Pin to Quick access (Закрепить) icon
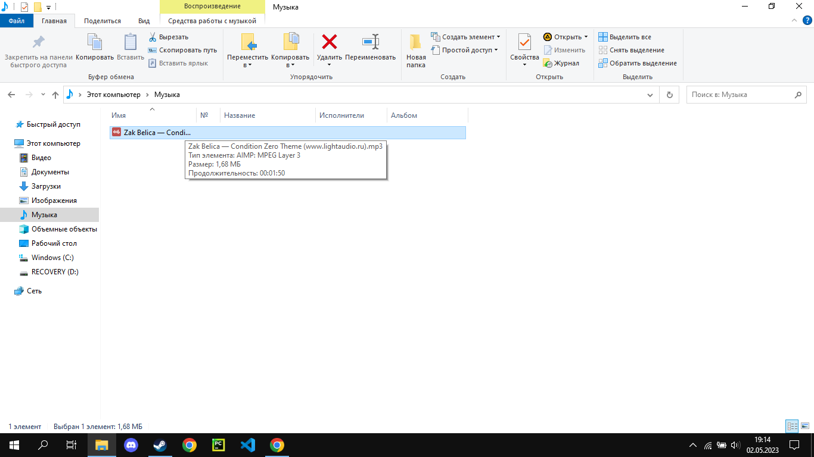The height and width of the screenshot is (457, 814). click(x=39, y=42)
